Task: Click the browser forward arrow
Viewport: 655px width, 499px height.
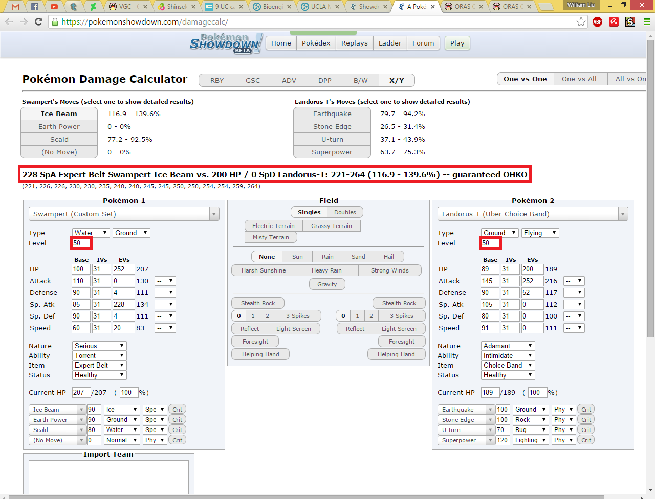Action: tap(24, 22)
